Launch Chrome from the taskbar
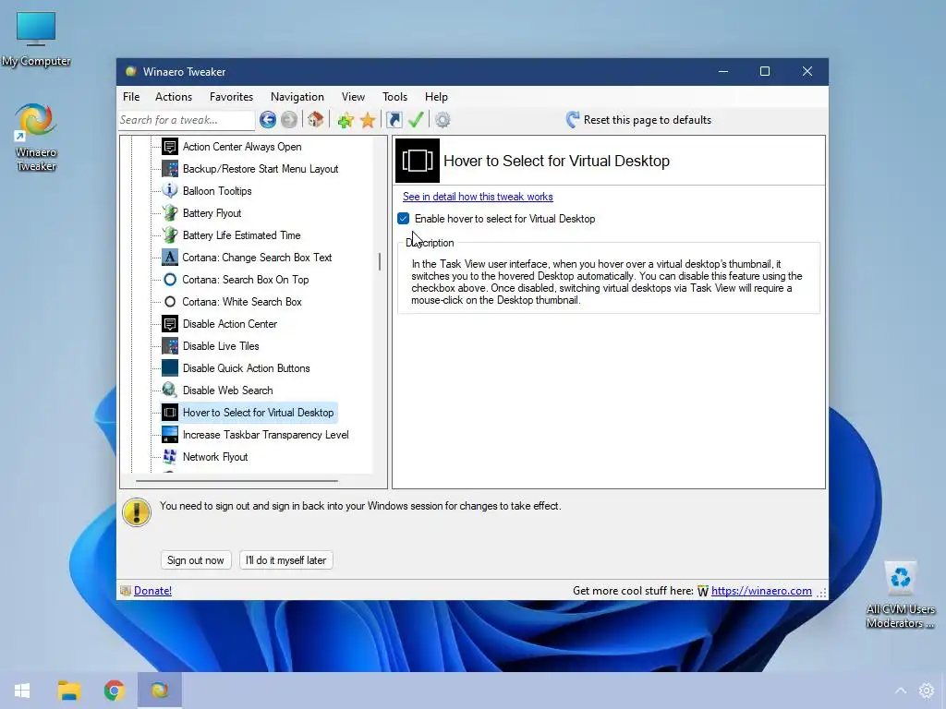This screenshot has height=709, width=946. 114,691
